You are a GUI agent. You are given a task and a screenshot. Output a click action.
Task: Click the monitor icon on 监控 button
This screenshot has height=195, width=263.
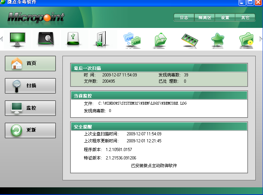(x=17, y=108)
